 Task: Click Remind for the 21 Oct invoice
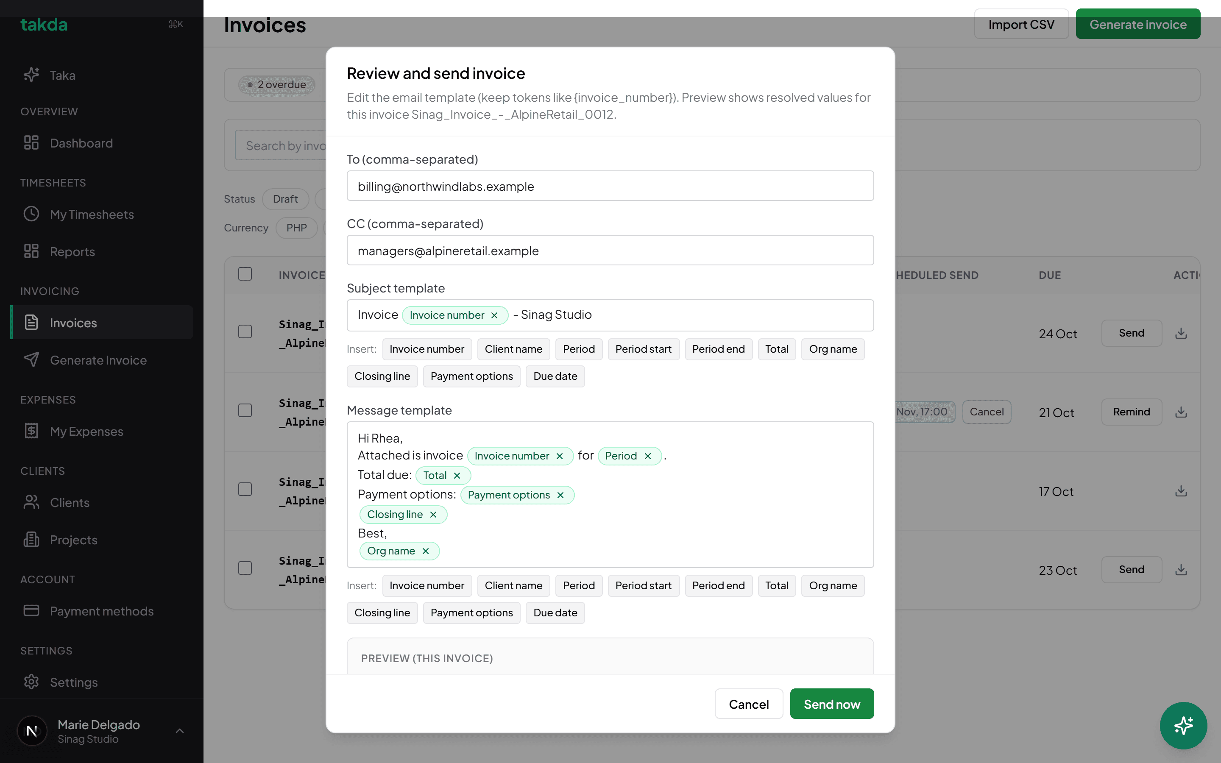click(x=1131, y=412)
